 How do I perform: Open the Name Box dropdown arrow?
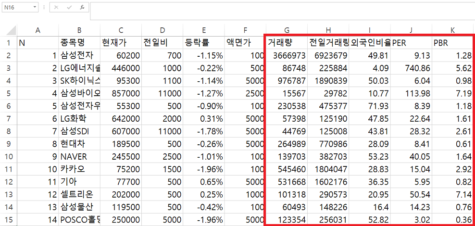(35, 7)
